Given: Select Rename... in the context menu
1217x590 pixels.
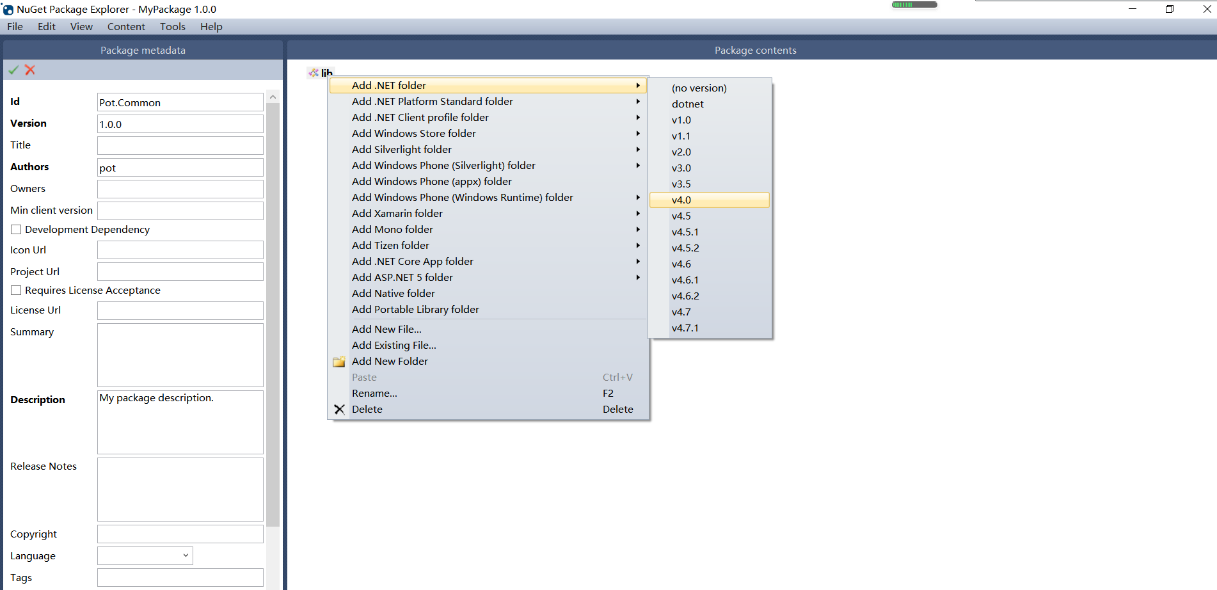Looking at the screenshot, I should click(x=488, y=394).
